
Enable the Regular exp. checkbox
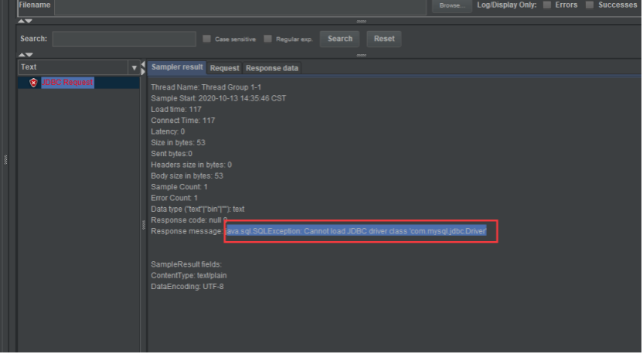pos(267,39)
